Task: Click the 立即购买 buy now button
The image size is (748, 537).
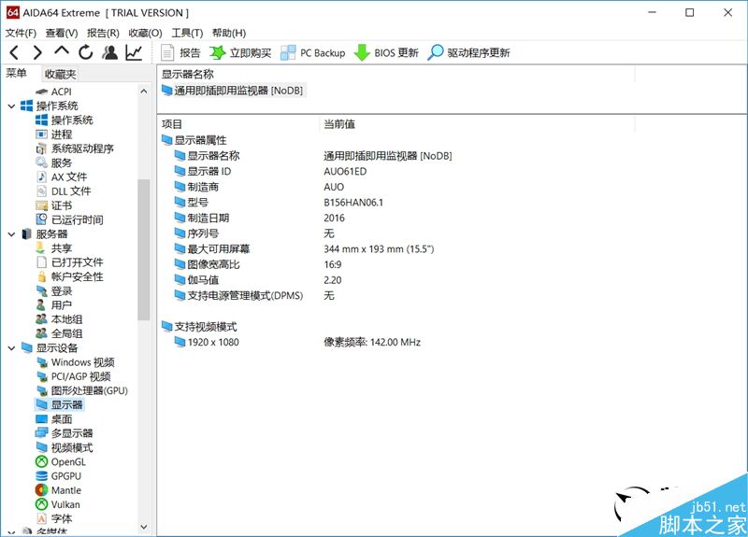Action: click(240, 52)
